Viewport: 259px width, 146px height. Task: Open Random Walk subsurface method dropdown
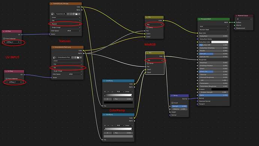point(214,30)
